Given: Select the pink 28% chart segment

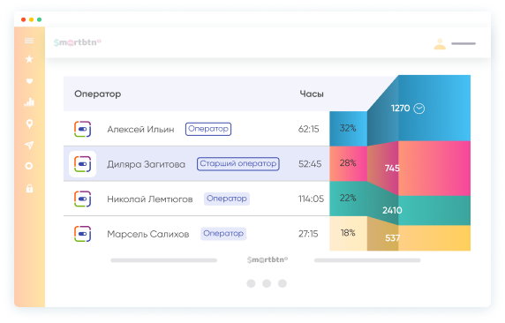Looking at the screenshot, I should (x=348, y=163).
